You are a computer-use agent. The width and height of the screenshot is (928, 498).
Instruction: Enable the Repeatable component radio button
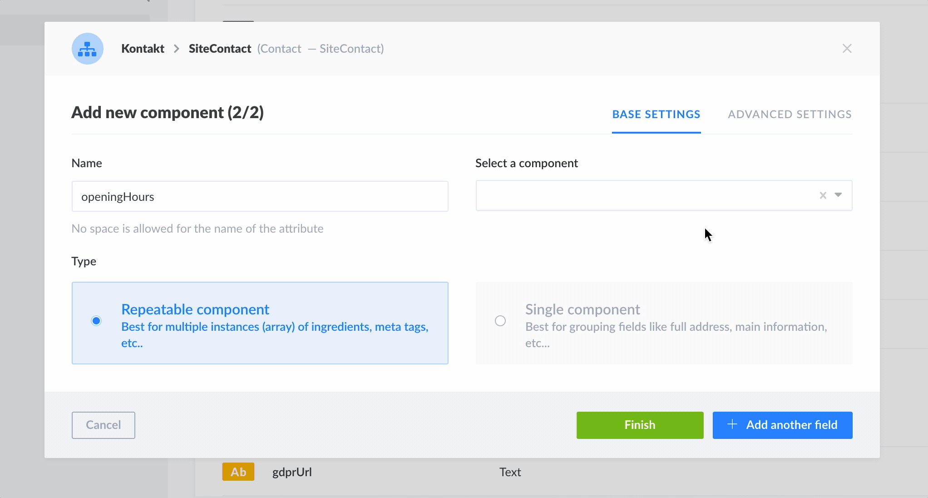pos(96,321)
